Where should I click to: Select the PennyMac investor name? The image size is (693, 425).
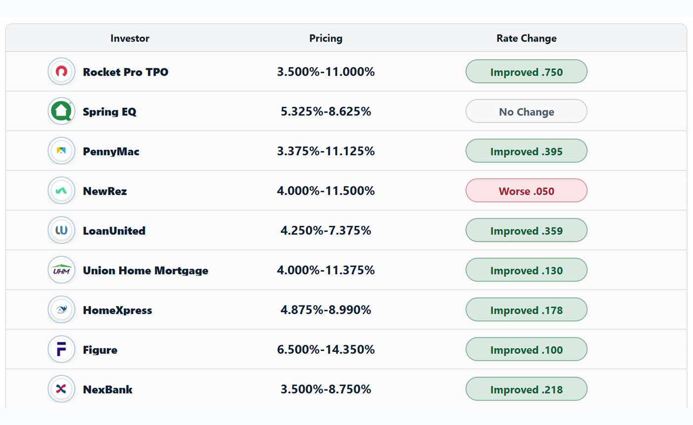(111, 152)
